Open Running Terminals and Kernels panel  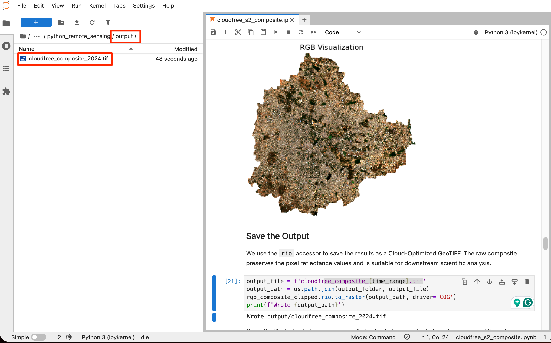[6, 46]
